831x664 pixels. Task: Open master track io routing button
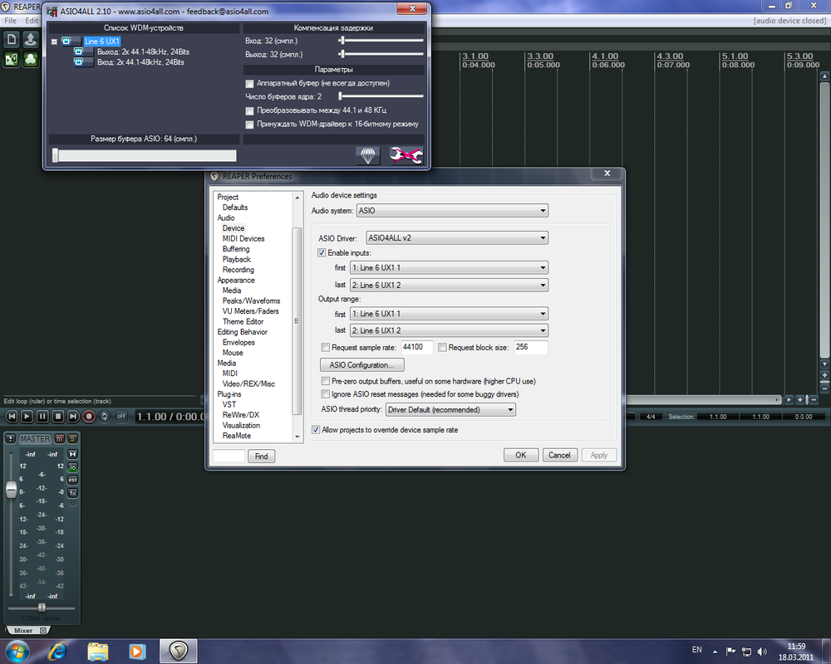(x=72, y=467)
